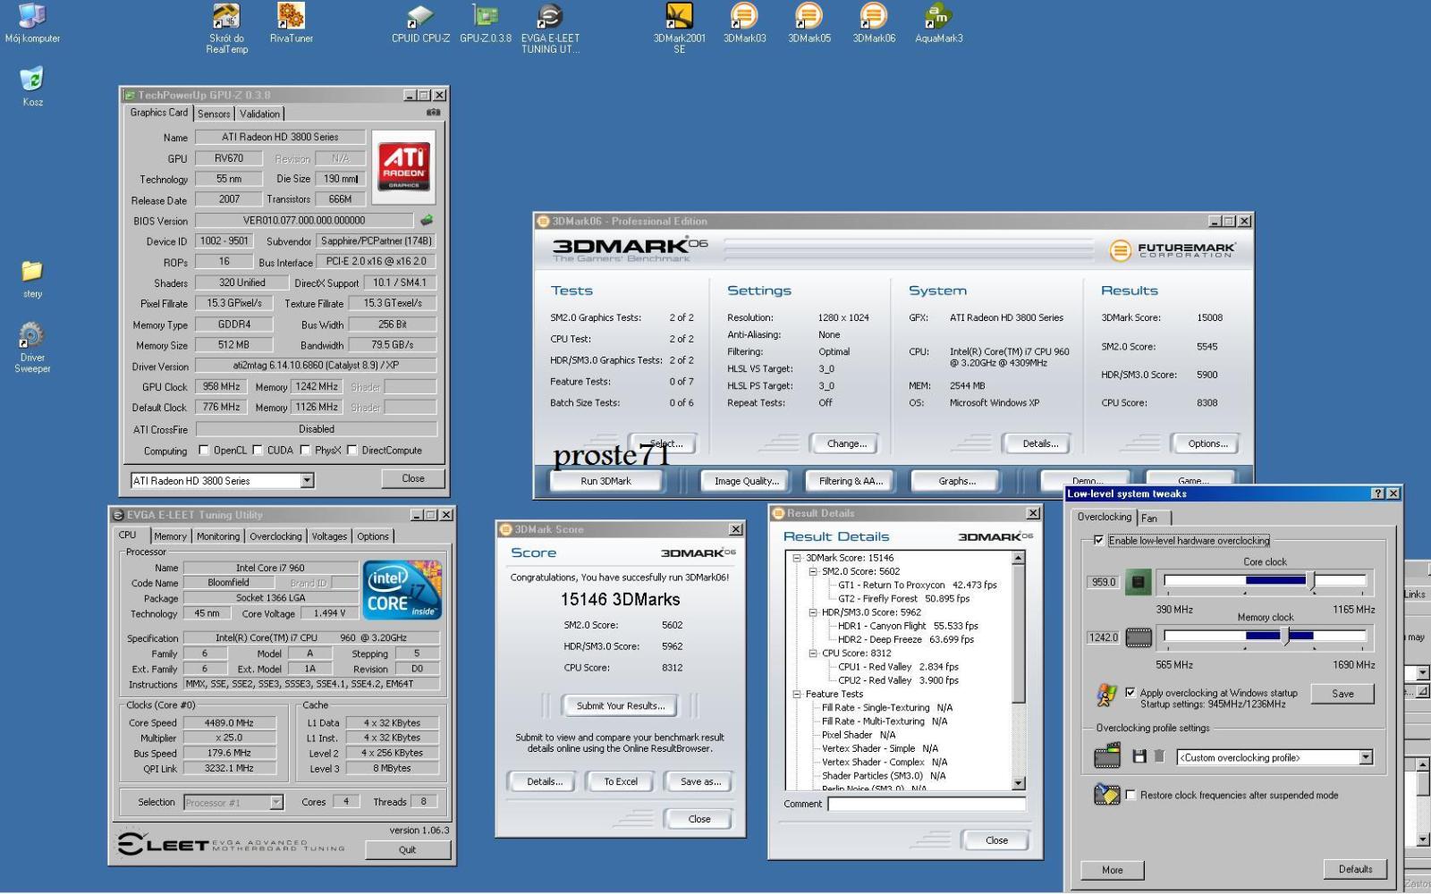
Task: Open the Custom overclocking profile dropdown
Action: coord(1366,758)
